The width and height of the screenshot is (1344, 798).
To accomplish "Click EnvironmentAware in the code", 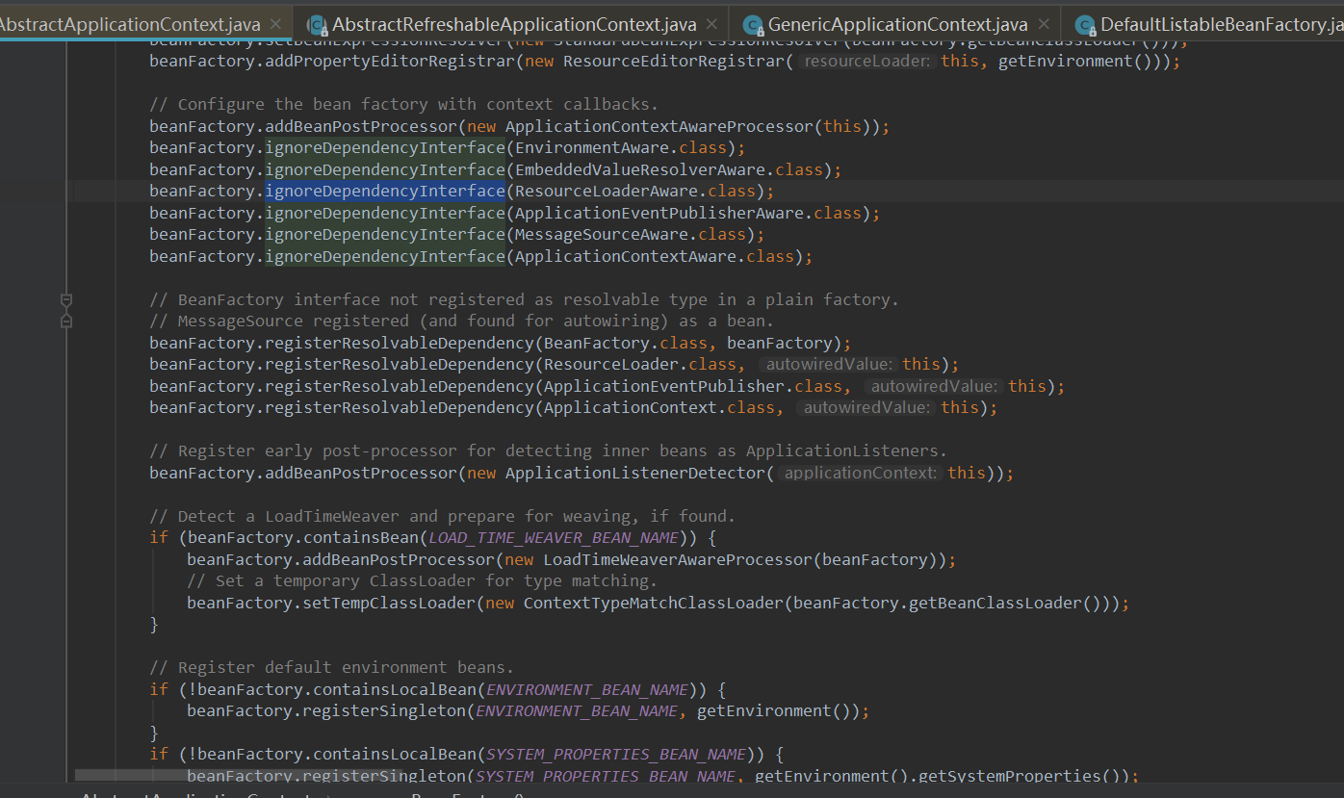I will coord(592,148).
